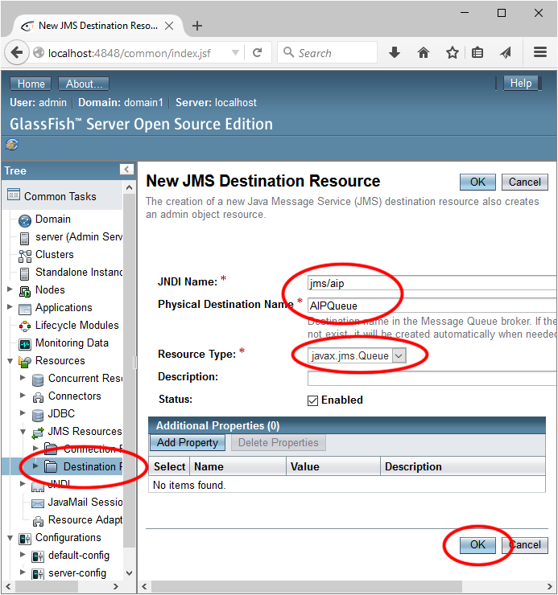This screenshot has width=558, height=595.
Task: Open the downloads arrow icon in the toolbar
Action: coord(395,52)
